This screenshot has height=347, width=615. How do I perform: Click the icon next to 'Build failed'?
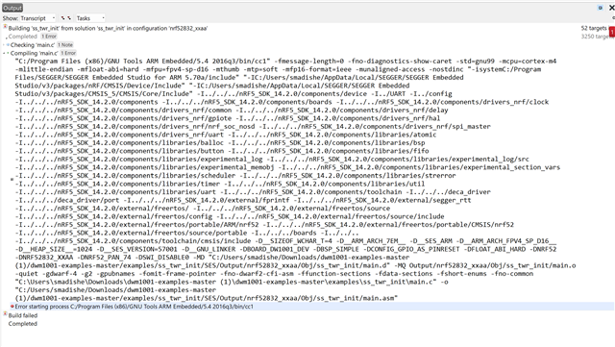click(x=5, y=314)
